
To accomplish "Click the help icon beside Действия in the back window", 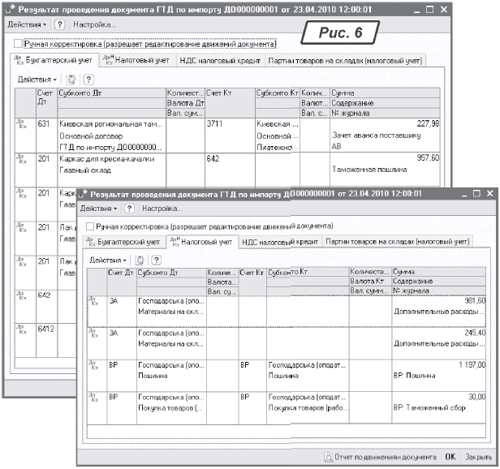I will pos(59,25).
